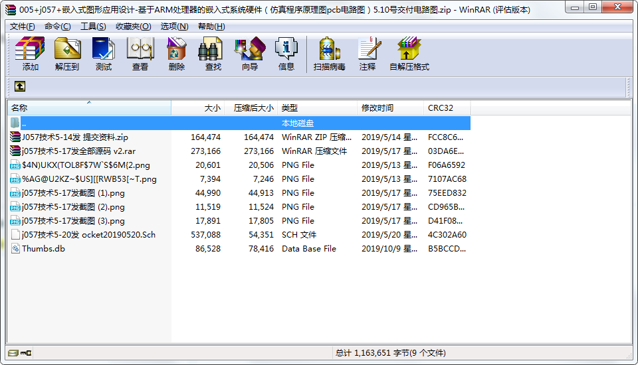This screenshot has width=638, height=365.
Task: Sort by 名称 column header
Action: coord(89,108)
